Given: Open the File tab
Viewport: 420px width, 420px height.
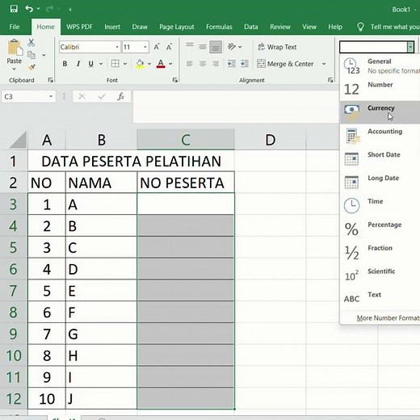Looking at the screenshot, I should coord(15,27).
